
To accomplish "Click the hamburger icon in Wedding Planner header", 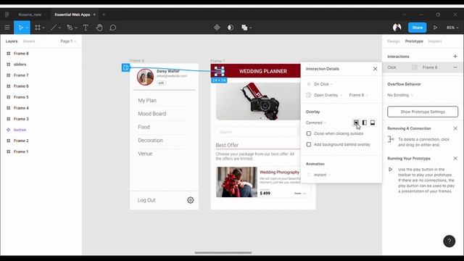I will coord(219,71).
